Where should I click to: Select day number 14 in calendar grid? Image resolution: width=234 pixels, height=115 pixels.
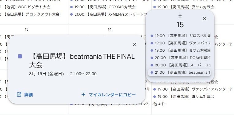pyautogui.click(x=109, y=29)
